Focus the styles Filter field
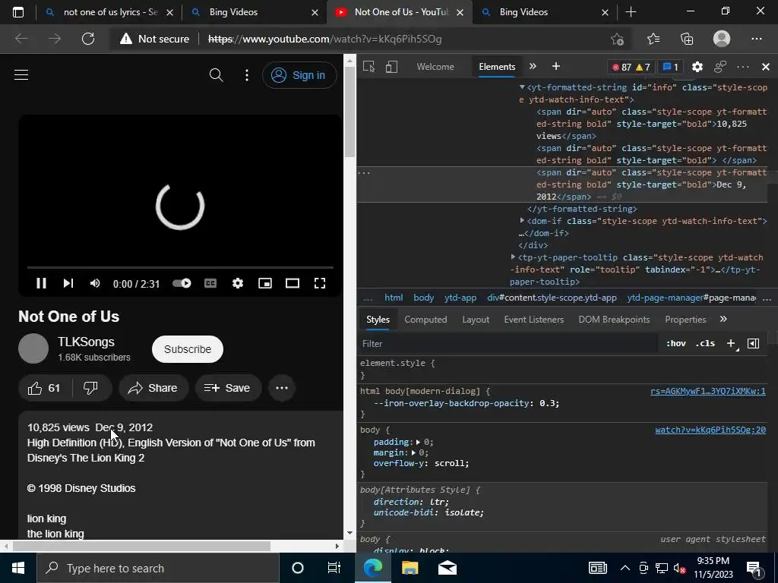 508,344
